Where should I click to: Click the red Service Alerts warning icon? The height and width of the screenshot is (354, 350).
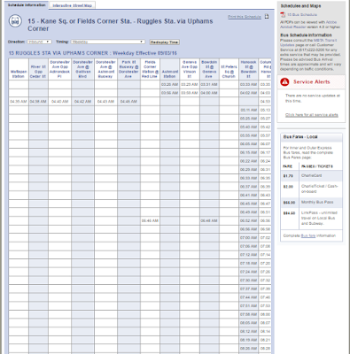coord(284,81)
